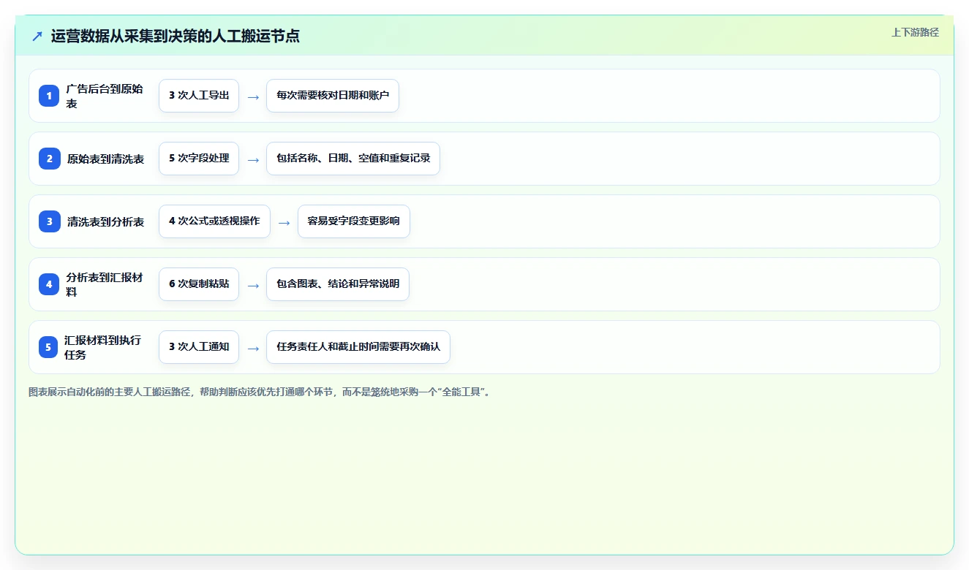The height and width of the screenshot is (570, 969).
Task: Click the 每次需要核对日期和账户 chip
Action: 333,96
